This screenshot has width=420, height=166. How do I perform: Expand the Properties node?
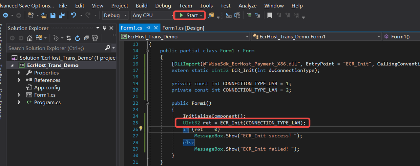[x=19, y=73]
